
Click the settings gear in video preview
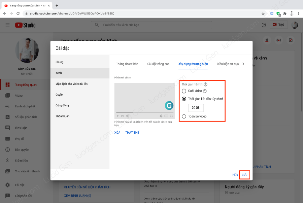(161, 116)
